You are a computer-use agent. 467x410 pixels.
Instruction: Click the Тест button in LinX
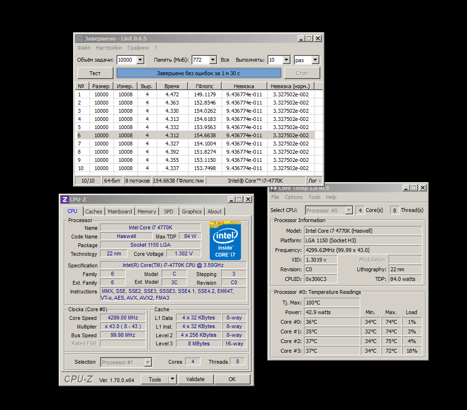95,73
